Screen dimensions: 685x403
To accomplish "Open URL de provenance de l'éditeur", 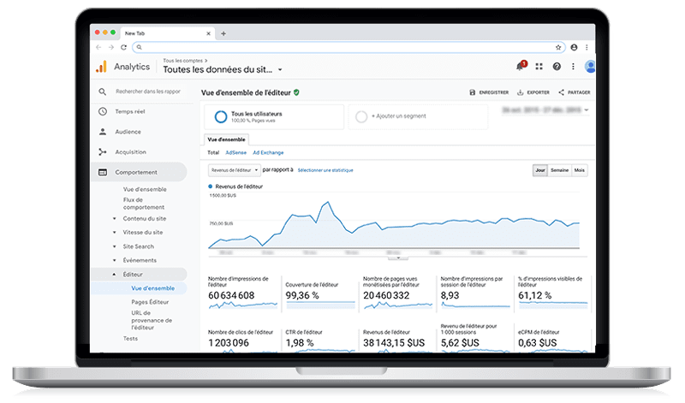I will pyautogui.click(x=152, y=320).
